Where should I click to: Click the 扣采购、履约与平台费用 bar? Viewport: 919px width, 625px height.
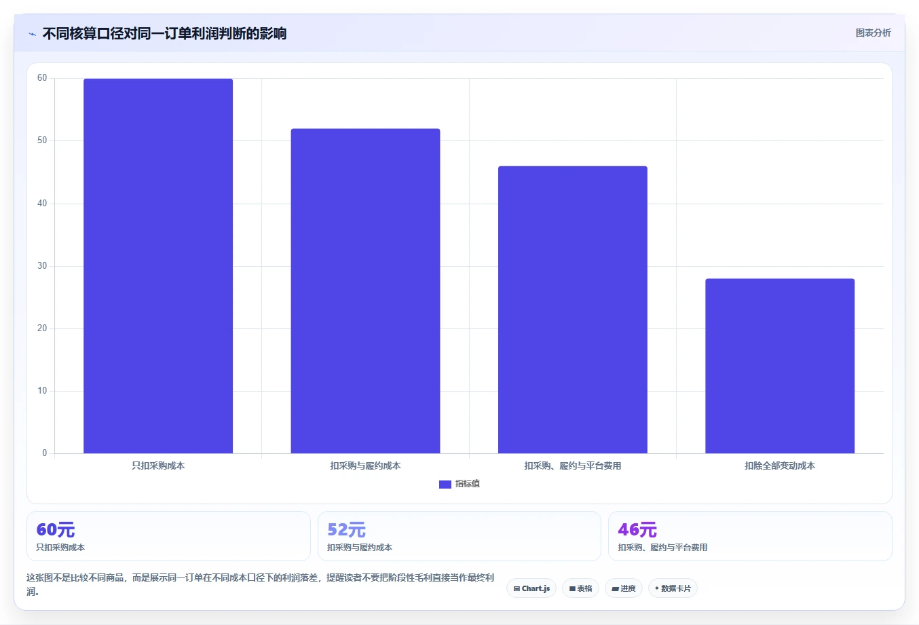point(573,309)
